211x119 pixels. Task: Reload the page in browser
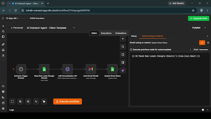coord(16,10)
